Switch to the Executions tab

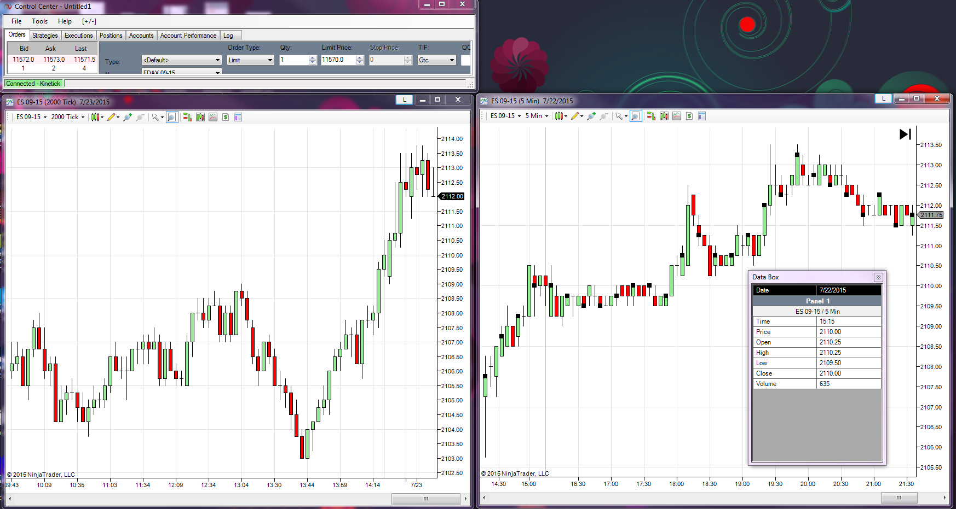pos(78,36)
